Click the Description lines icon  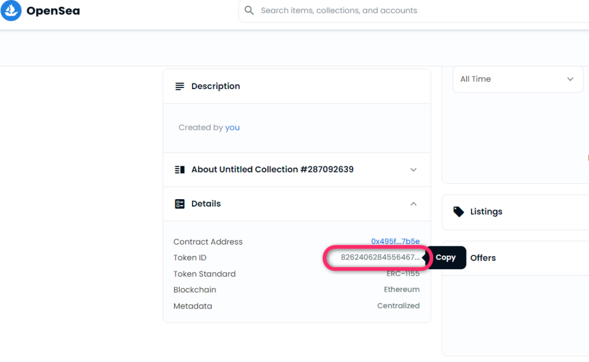click(x=180, y=86)
